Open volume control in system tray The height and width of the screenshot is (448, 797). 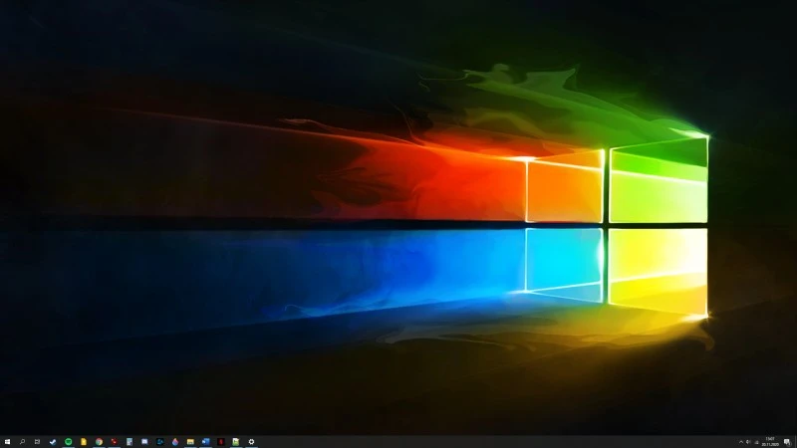coord(748,442)
